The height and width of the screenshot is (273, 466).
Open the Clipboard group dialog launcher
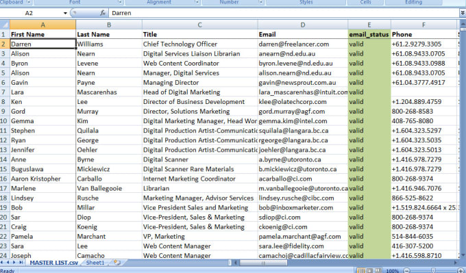click(29, 2)
